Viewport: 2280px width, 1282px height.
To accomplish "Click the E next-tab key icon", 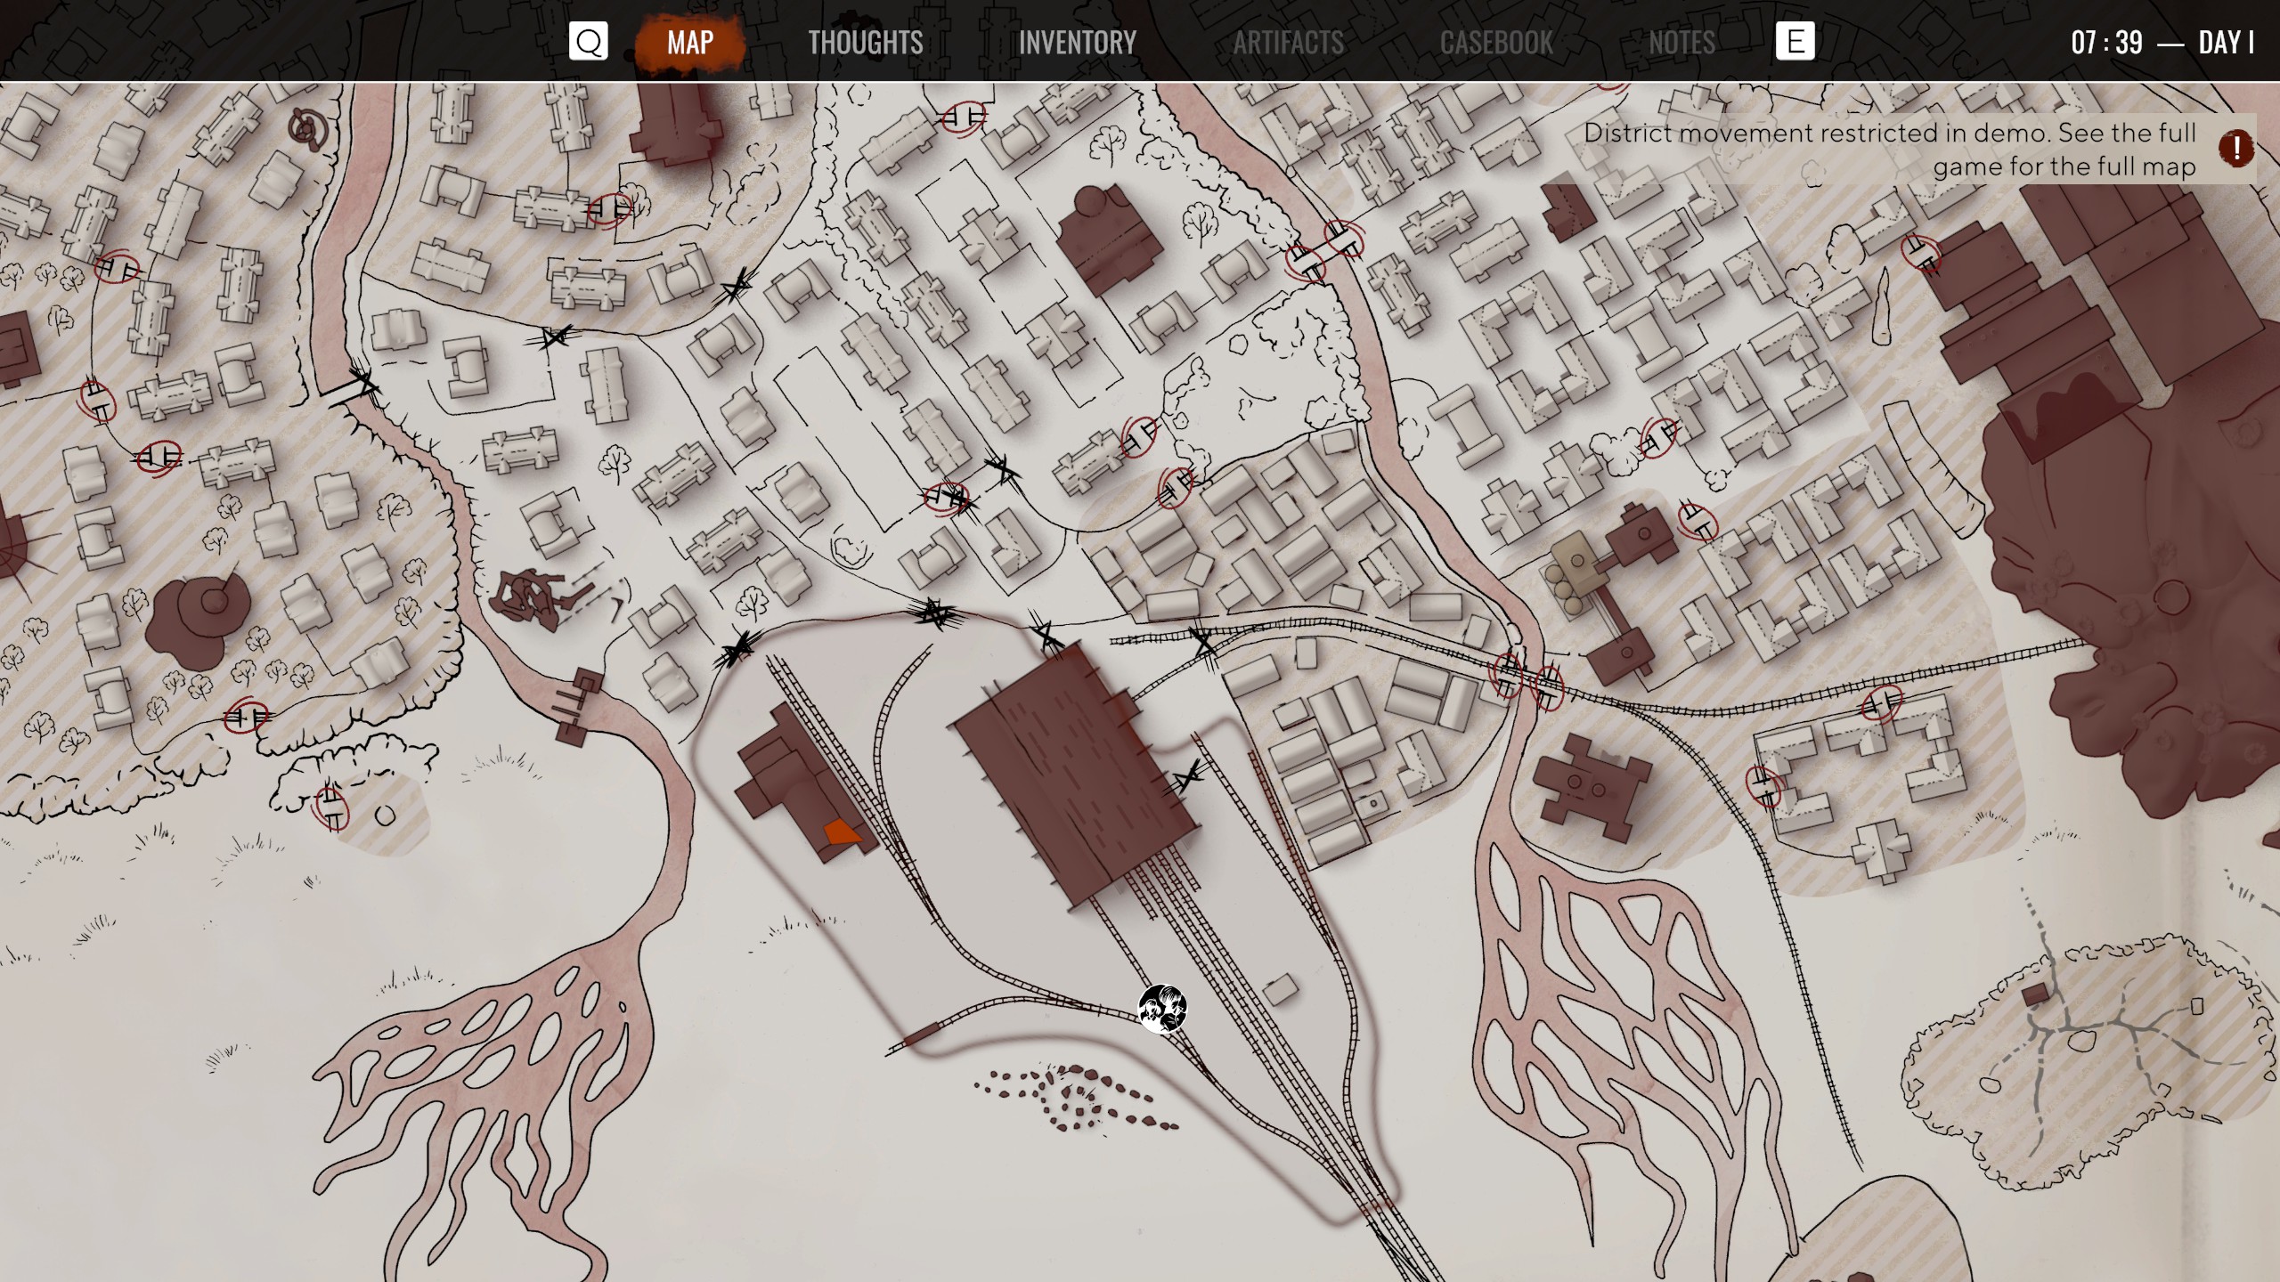I will point(1795,42).
